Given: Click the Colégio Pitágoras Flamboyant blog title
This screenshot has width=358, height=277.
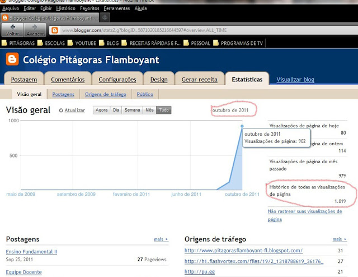Looking at the screenshot, I should (x=91, y=60).
